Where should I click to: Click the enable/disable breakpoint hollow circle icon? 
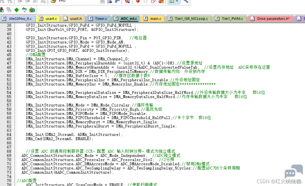point(146,1)
